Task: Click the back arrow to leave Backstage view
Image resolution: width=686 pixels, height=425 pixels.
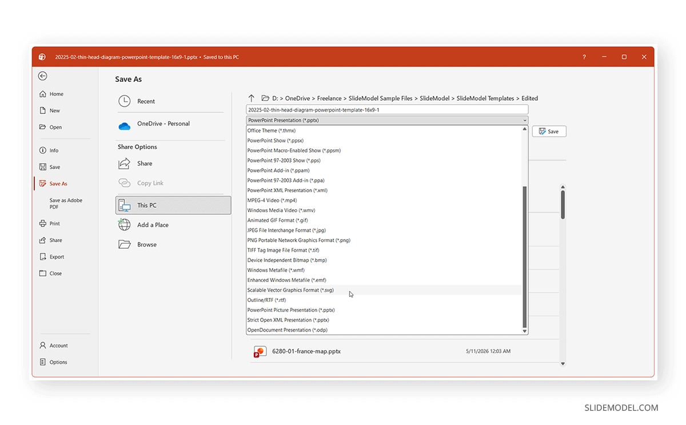Action: [x=42, y=76]
